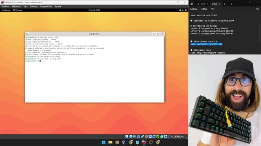Screen dimensions: 261x146
Task: Open VirtualBox from the taskbar
Action: tap(124, 142)
